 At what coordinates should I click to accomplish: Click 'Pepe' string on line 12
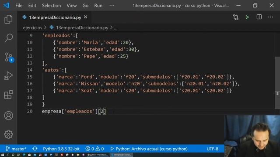coord(89,56)
